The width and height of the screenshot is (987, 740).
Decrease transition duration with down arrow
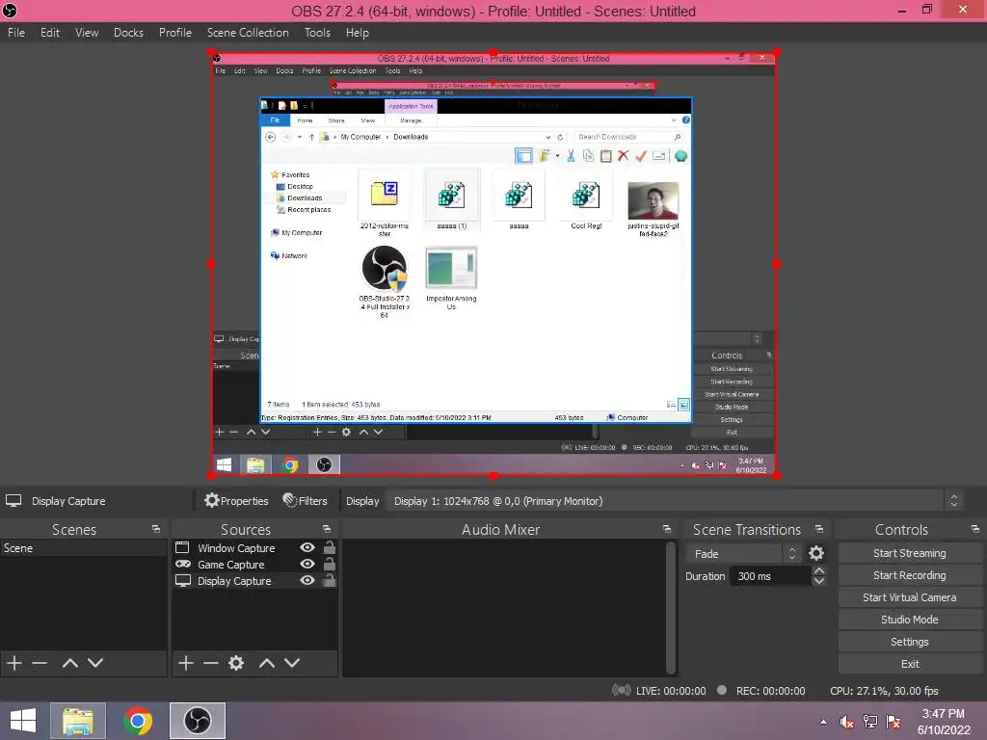819,581
